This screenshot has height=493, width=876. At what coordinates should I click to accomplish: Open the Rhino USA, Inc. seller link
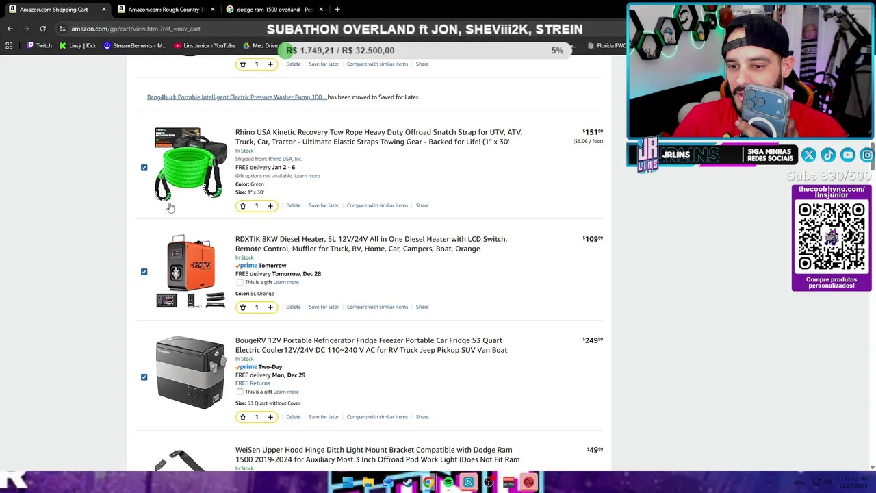[x=285, y=159]
